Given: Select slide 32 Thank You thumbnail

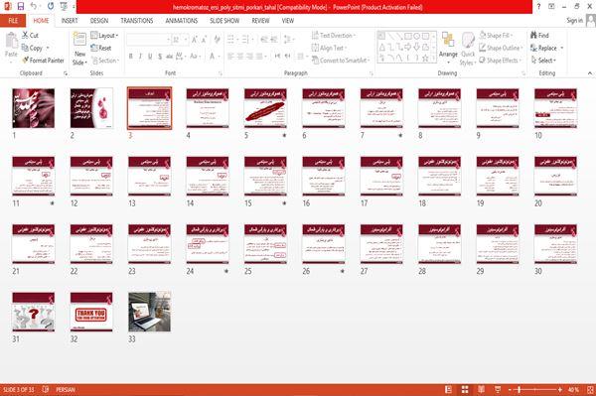Looking at the screenshot, I should (x=91, y=312).
